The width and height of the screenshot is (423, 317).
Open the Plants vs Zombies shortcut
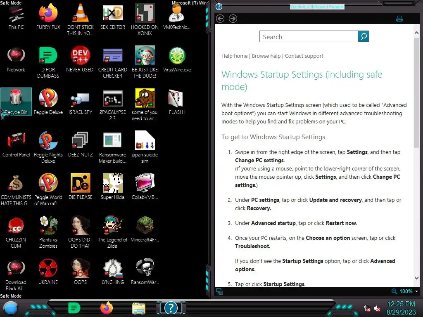(48, 232)
